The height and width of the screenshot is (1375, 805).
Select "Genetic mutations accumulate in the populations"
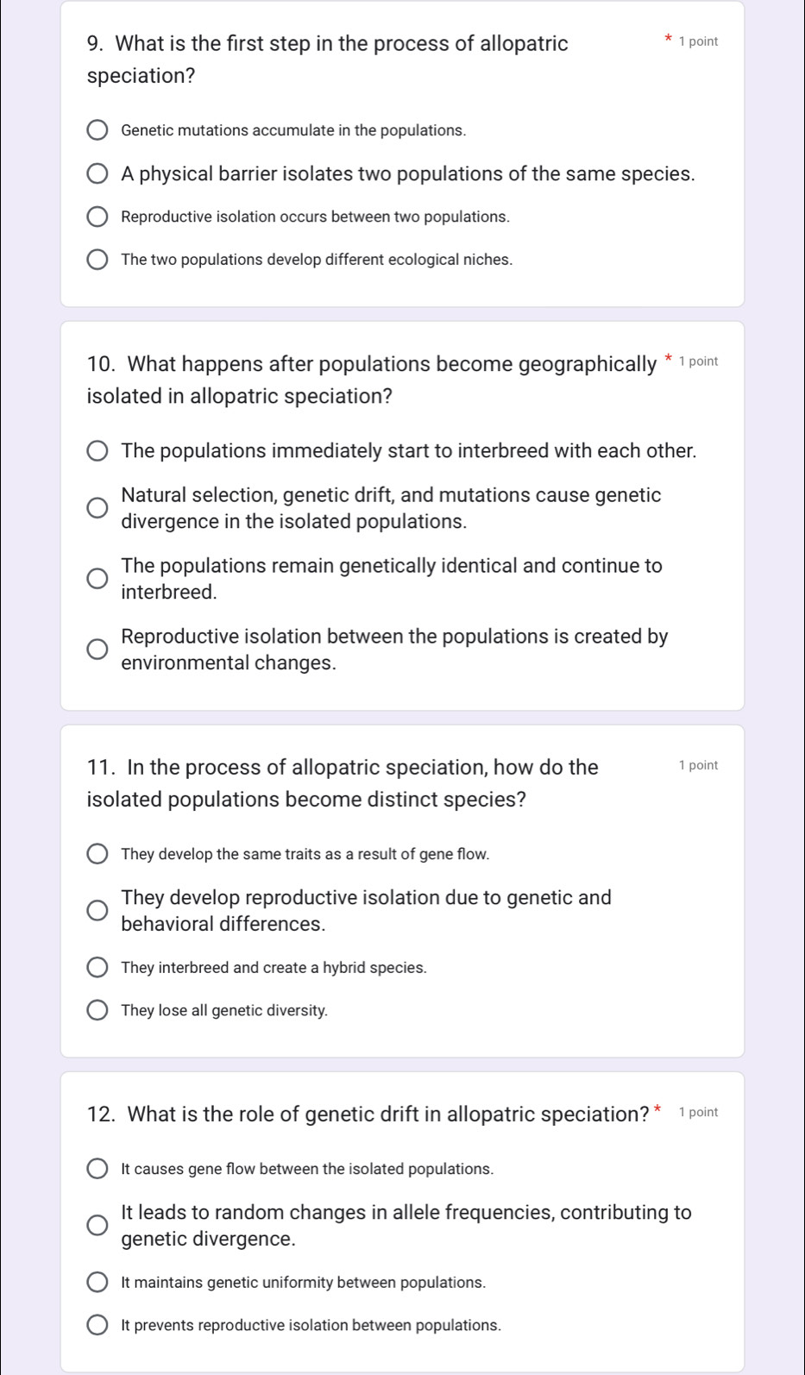tap(97, 129)
